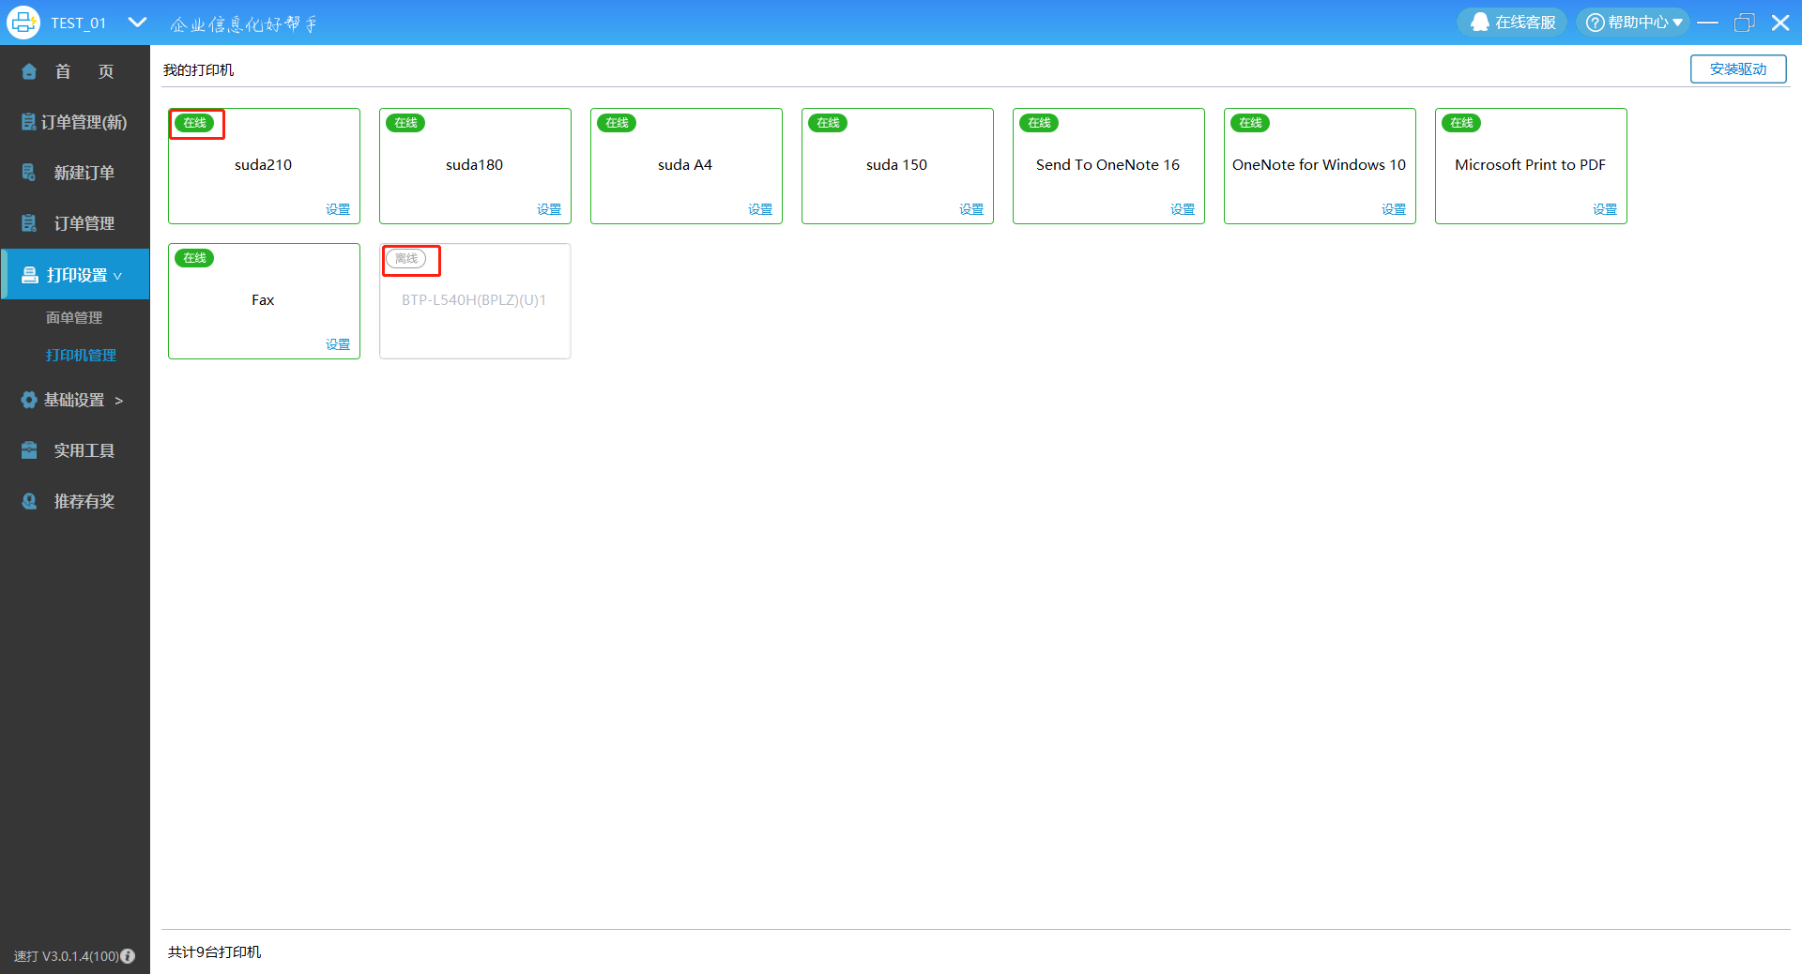Open 设置 for the Fax printer

coord(338,344)
